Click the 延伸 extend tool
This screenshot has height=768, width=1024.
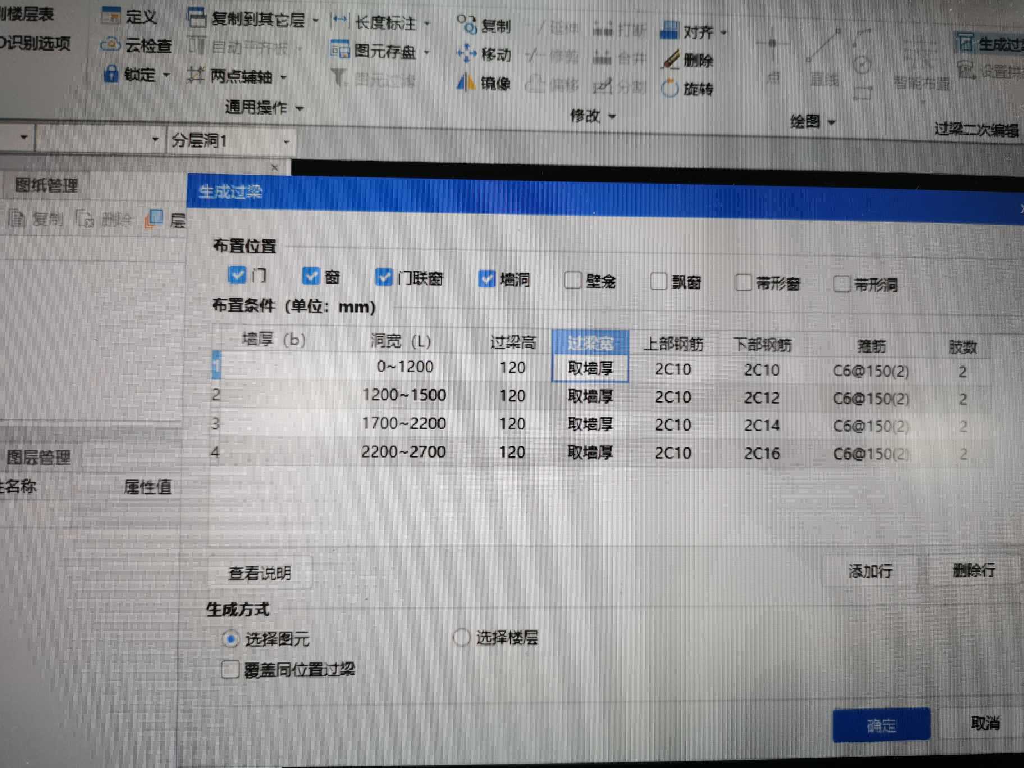coord(556,28)
